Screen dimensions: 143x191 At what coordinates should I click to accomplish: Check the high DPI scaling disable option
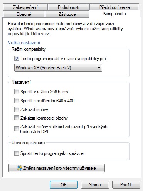point(17,129)
